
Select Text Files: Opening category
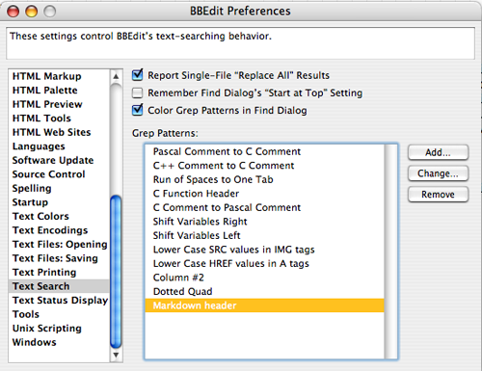pyautogui.click(x=60, y=244)
